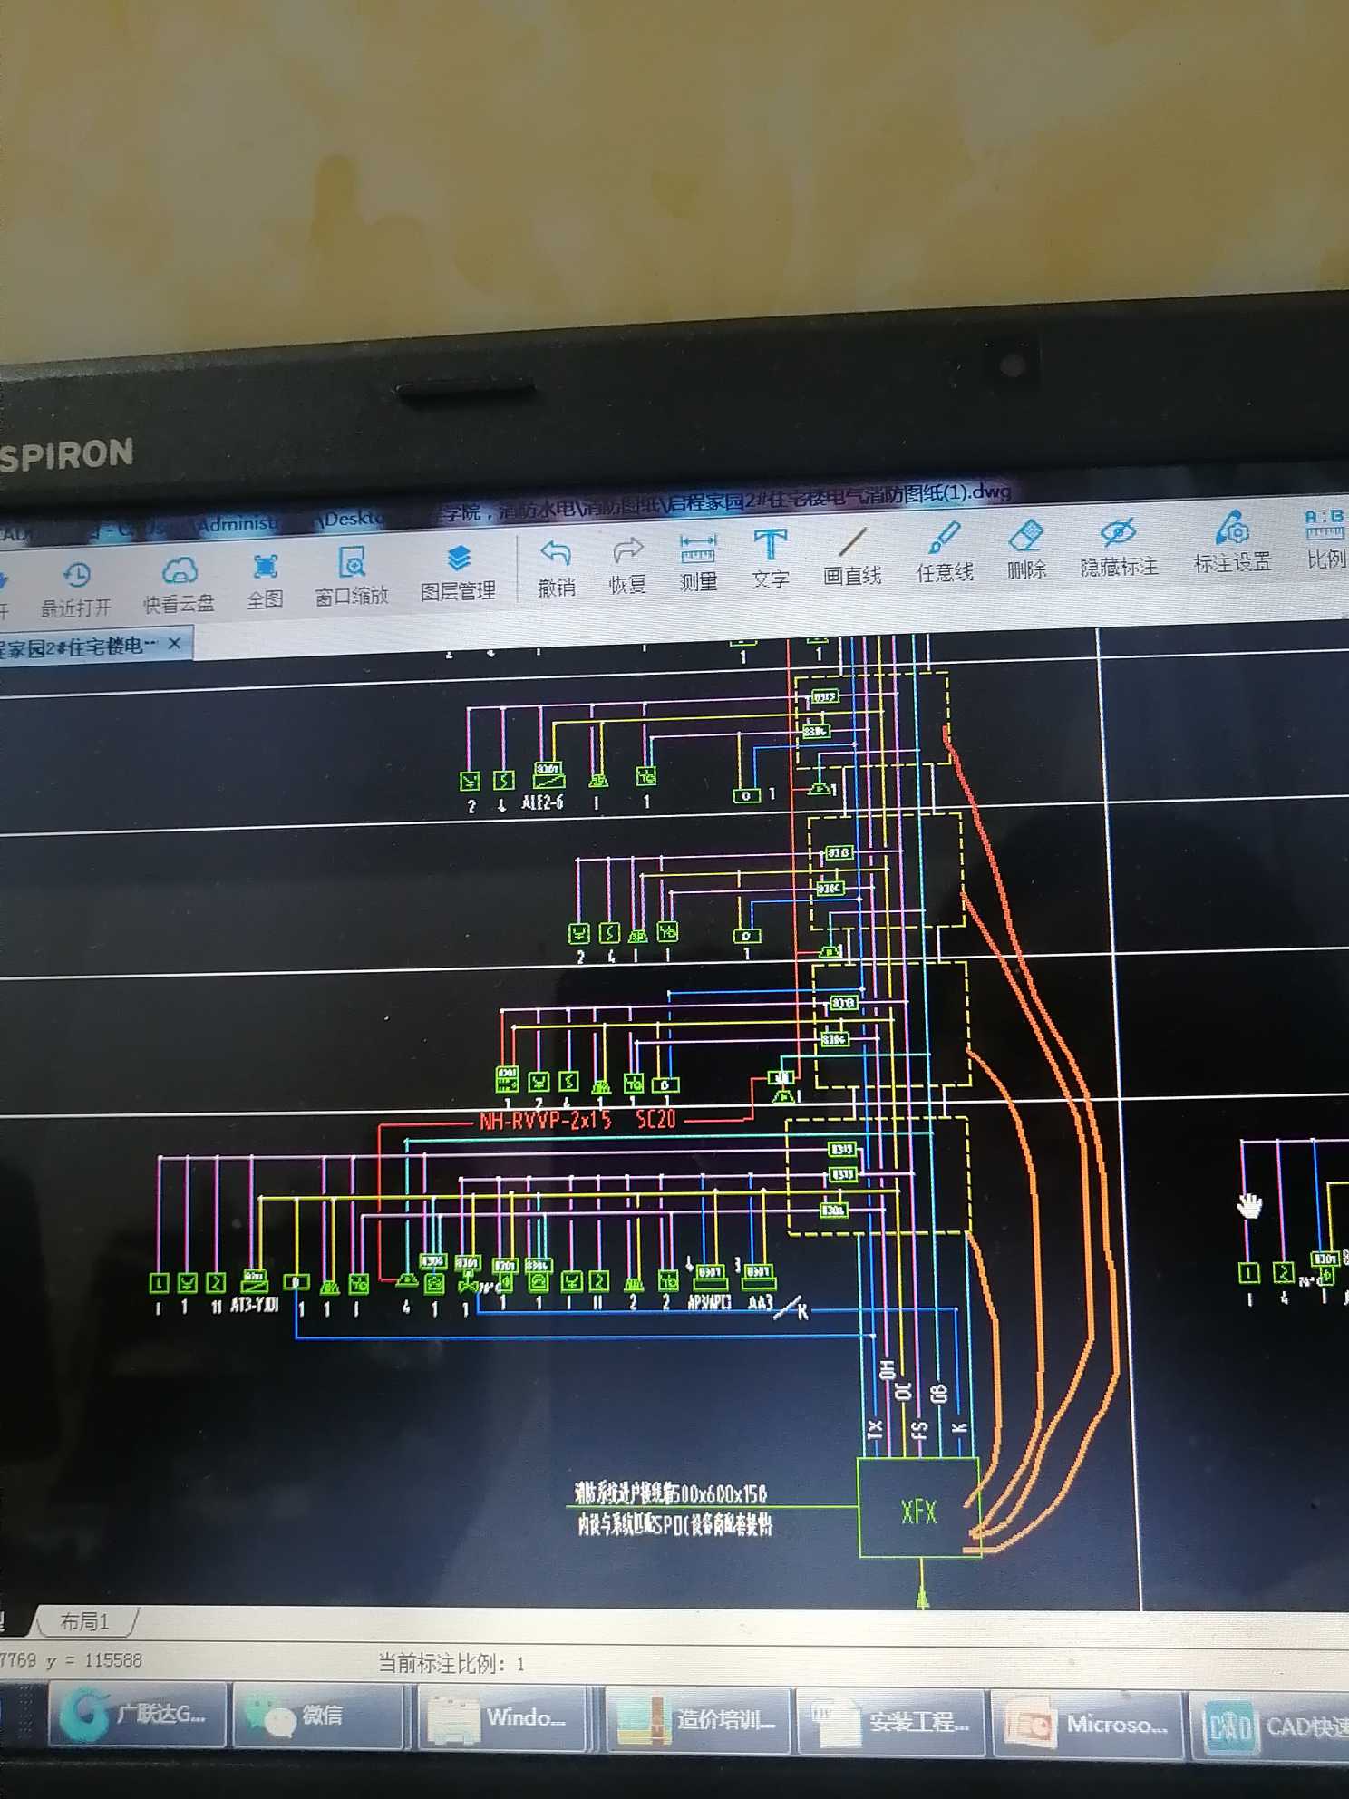Screen dimensions: 1349x1799
Task: Open the Microso... PowerPoint taskbar item
Action: point(1087,1724)
